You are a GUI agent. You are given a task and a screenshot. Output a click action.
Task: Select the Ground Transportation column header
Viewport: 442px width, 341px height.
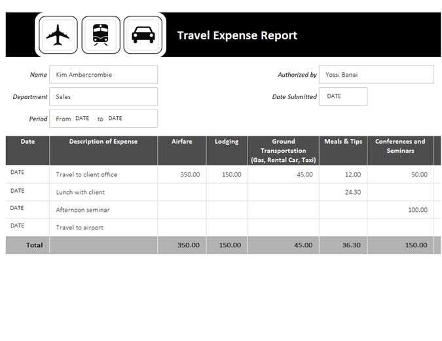point(284,150)
